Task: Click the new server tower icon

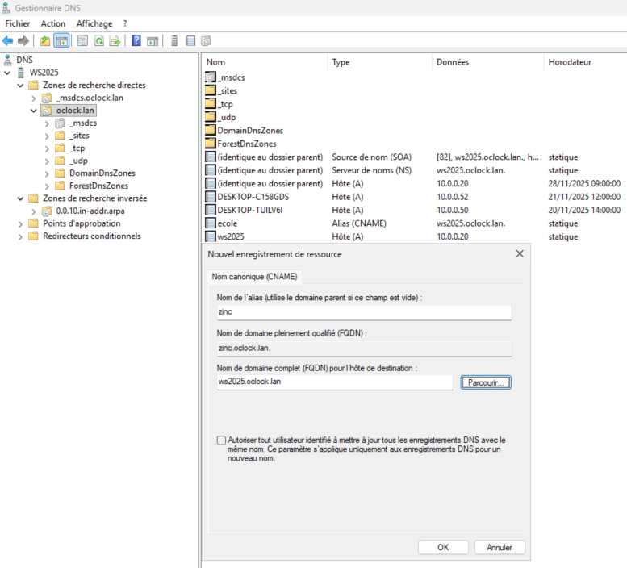Action: pyautogui.click(x=173, y=40)
